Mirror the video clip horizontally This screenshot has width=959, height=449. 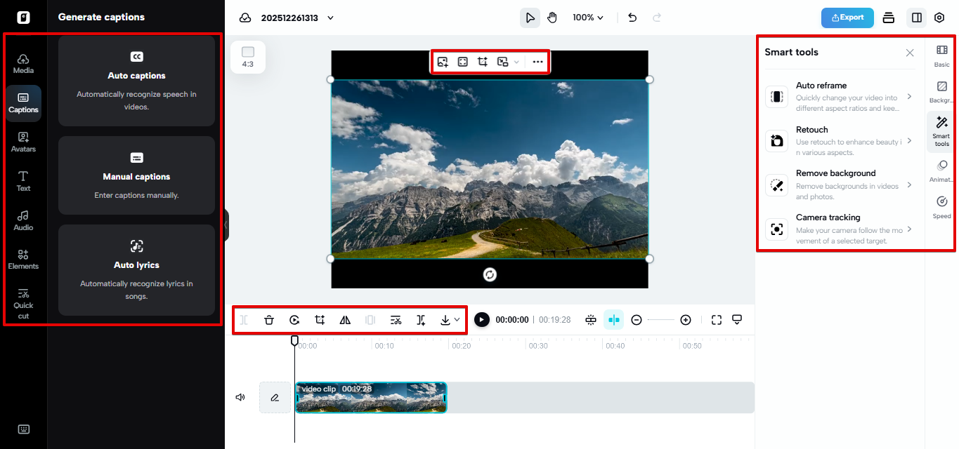[345, 319]
